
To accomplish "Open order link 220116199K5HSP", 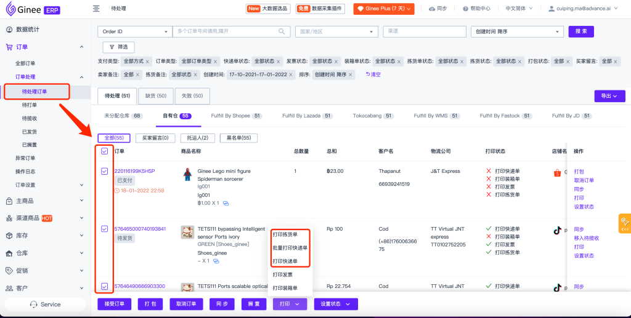I will [134, 171].
